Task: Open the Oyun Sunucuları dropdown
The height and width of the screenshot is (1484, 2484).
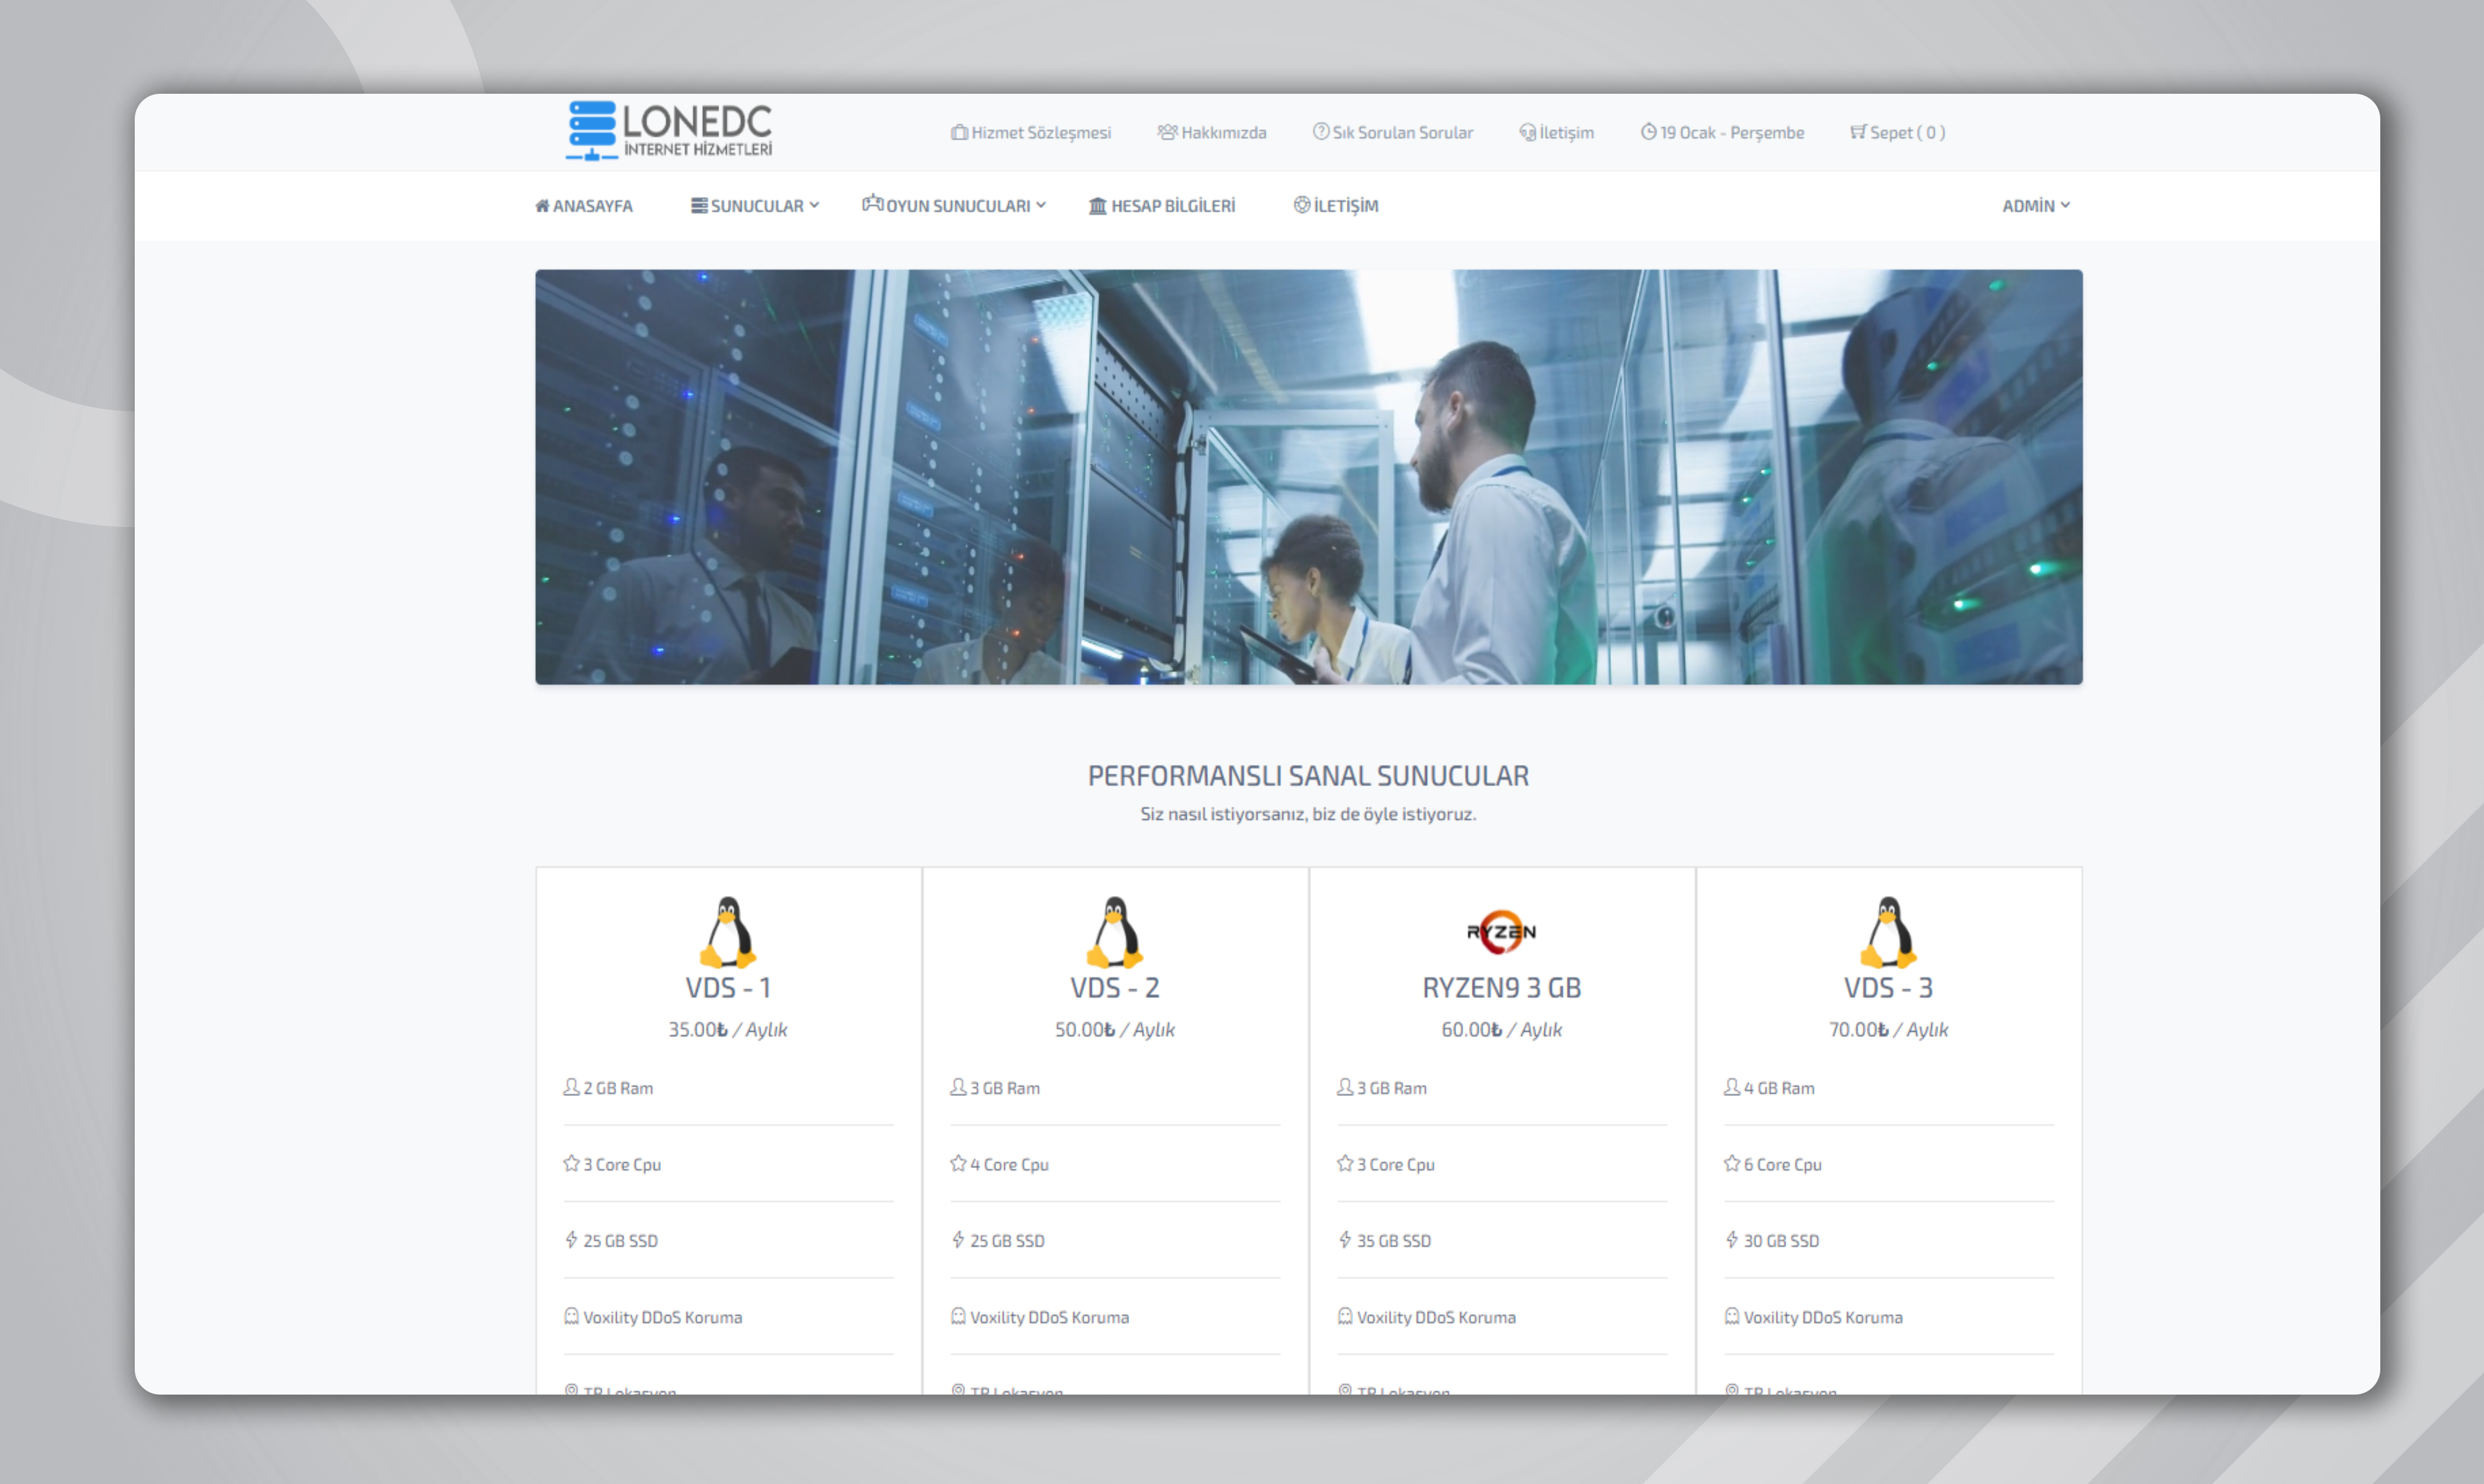Action: point(955,206)
